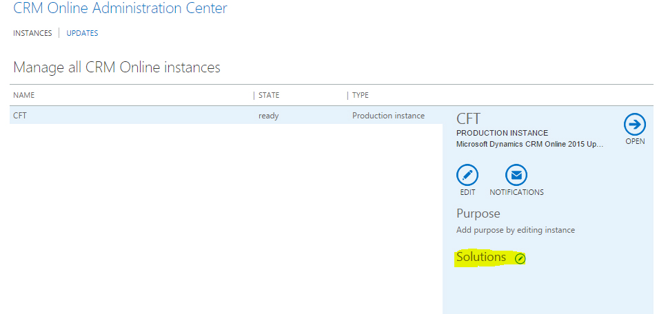Click the STATE column header
Screen dimensions: 668x314
point(269,95)
